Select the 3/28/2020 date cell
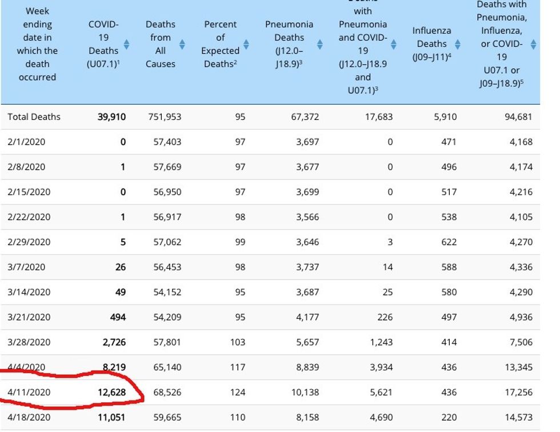The height and width of the screenshot is (432, 560). click(x=29, y=342)
